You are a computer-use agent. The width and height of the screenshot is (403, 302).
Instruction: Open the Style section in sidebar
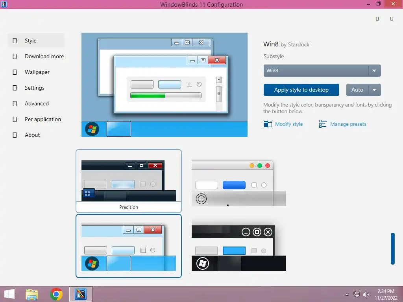point(36,41)
